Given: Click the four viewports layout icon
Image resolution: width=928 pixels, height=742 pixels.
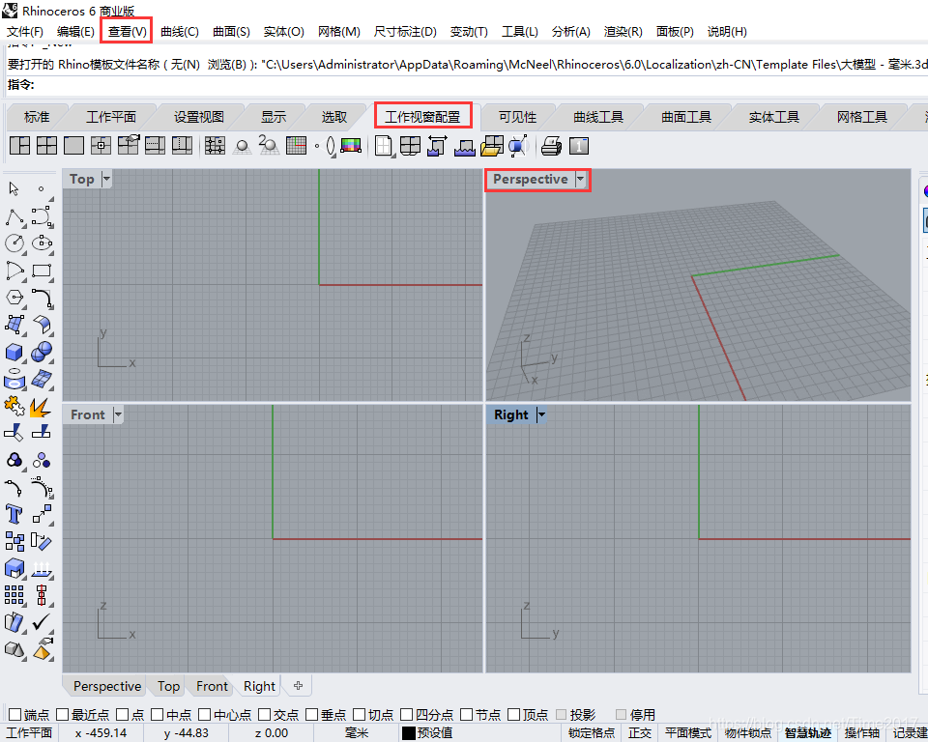Looking at the screenshot, I should tap(46, 146).
